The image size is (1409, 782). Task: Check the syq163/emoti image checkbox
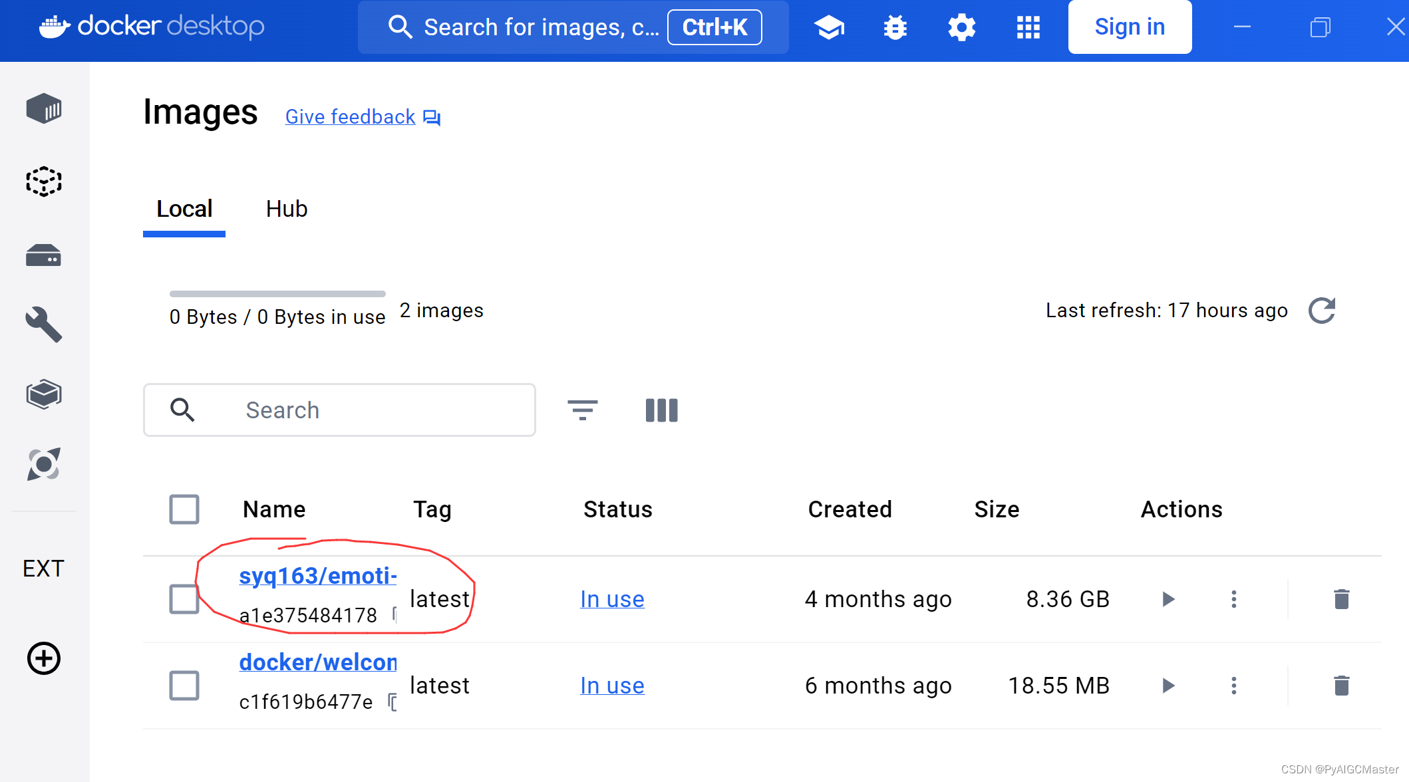click(x=184, y=599)
